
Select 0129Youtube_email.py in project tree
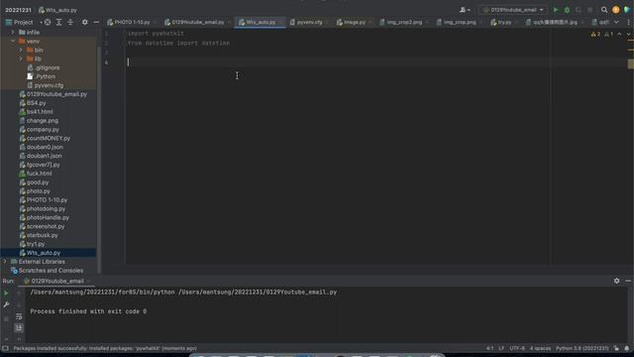pyautogui.click(x=53, y=94)
